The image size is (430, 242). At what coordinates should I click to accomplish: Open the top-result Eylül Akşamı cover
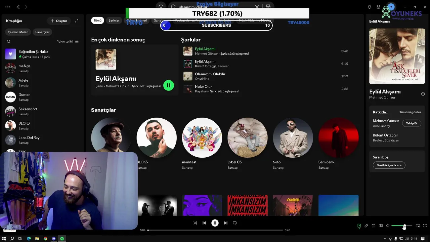[106, 59]
